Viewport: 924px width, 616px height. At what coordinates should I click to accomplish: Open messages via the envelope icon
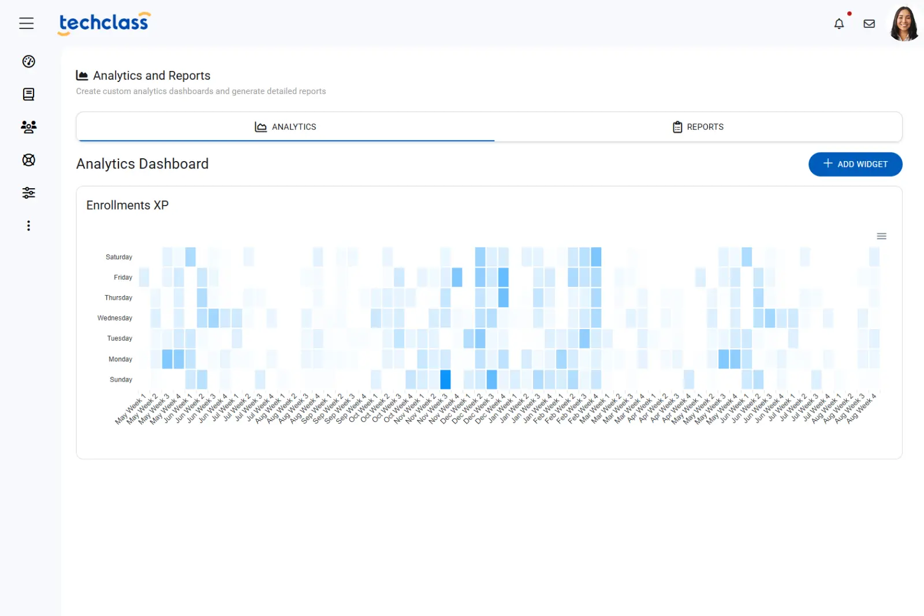pos(869,23)
